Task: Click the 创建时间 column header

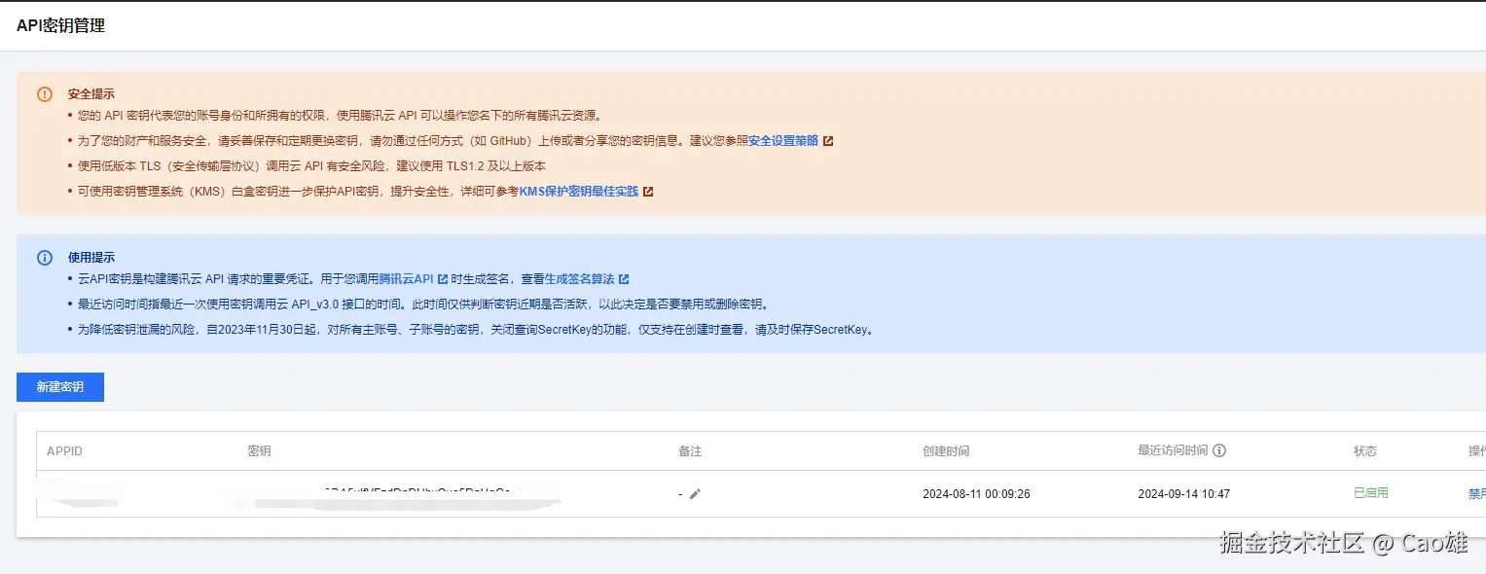Action: (946, 451)
